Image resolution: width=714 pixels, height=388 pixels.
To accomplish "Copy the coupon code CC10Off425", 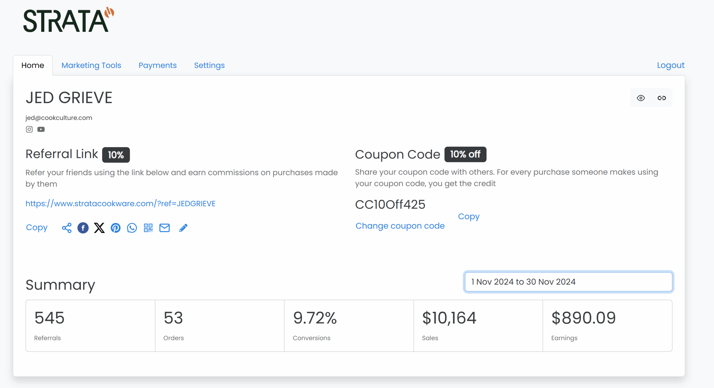I will pyautogui.click(x=469, y=217).
